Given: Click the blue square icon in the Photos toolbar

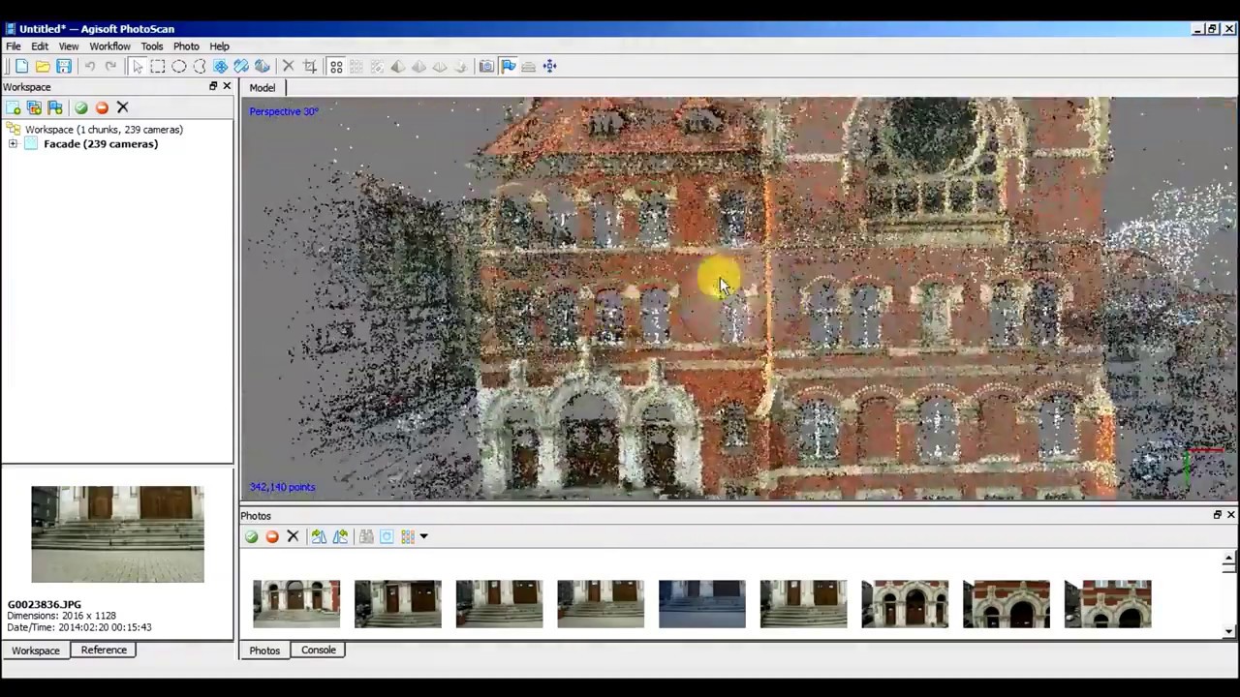Looking at the screenshot, I should coord(387,536).
